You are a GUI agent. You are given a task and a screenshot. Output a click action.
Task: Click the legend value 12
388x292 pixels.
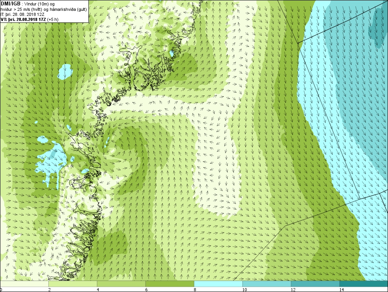[x=293, y=290]
